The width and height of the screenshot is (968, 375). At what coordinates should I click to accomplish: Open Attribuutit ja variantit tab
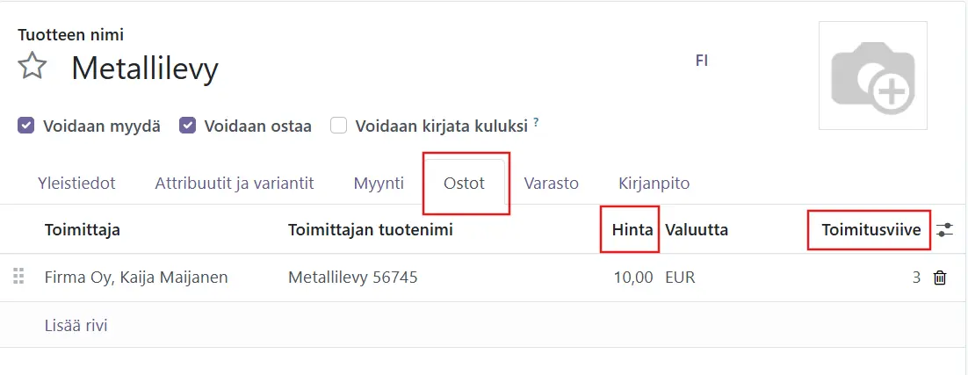[x=235, y=184]
